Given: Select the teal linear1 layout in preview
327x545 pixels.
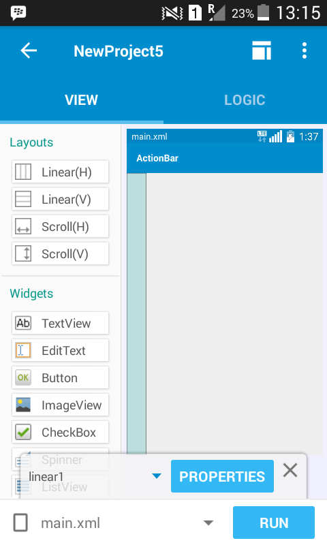Looking at the screenshot, I should 136,313.
